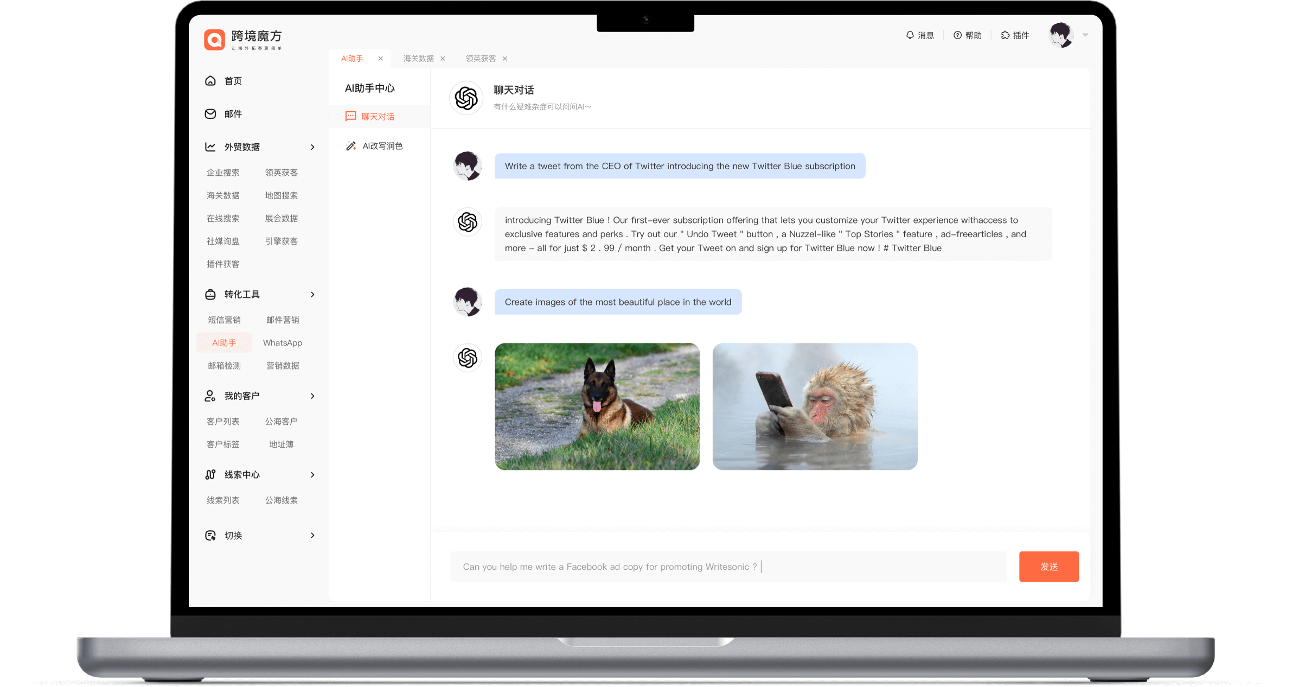Click the chat message input field
The width and height of the screenshot is (1292, 687).
727,567
